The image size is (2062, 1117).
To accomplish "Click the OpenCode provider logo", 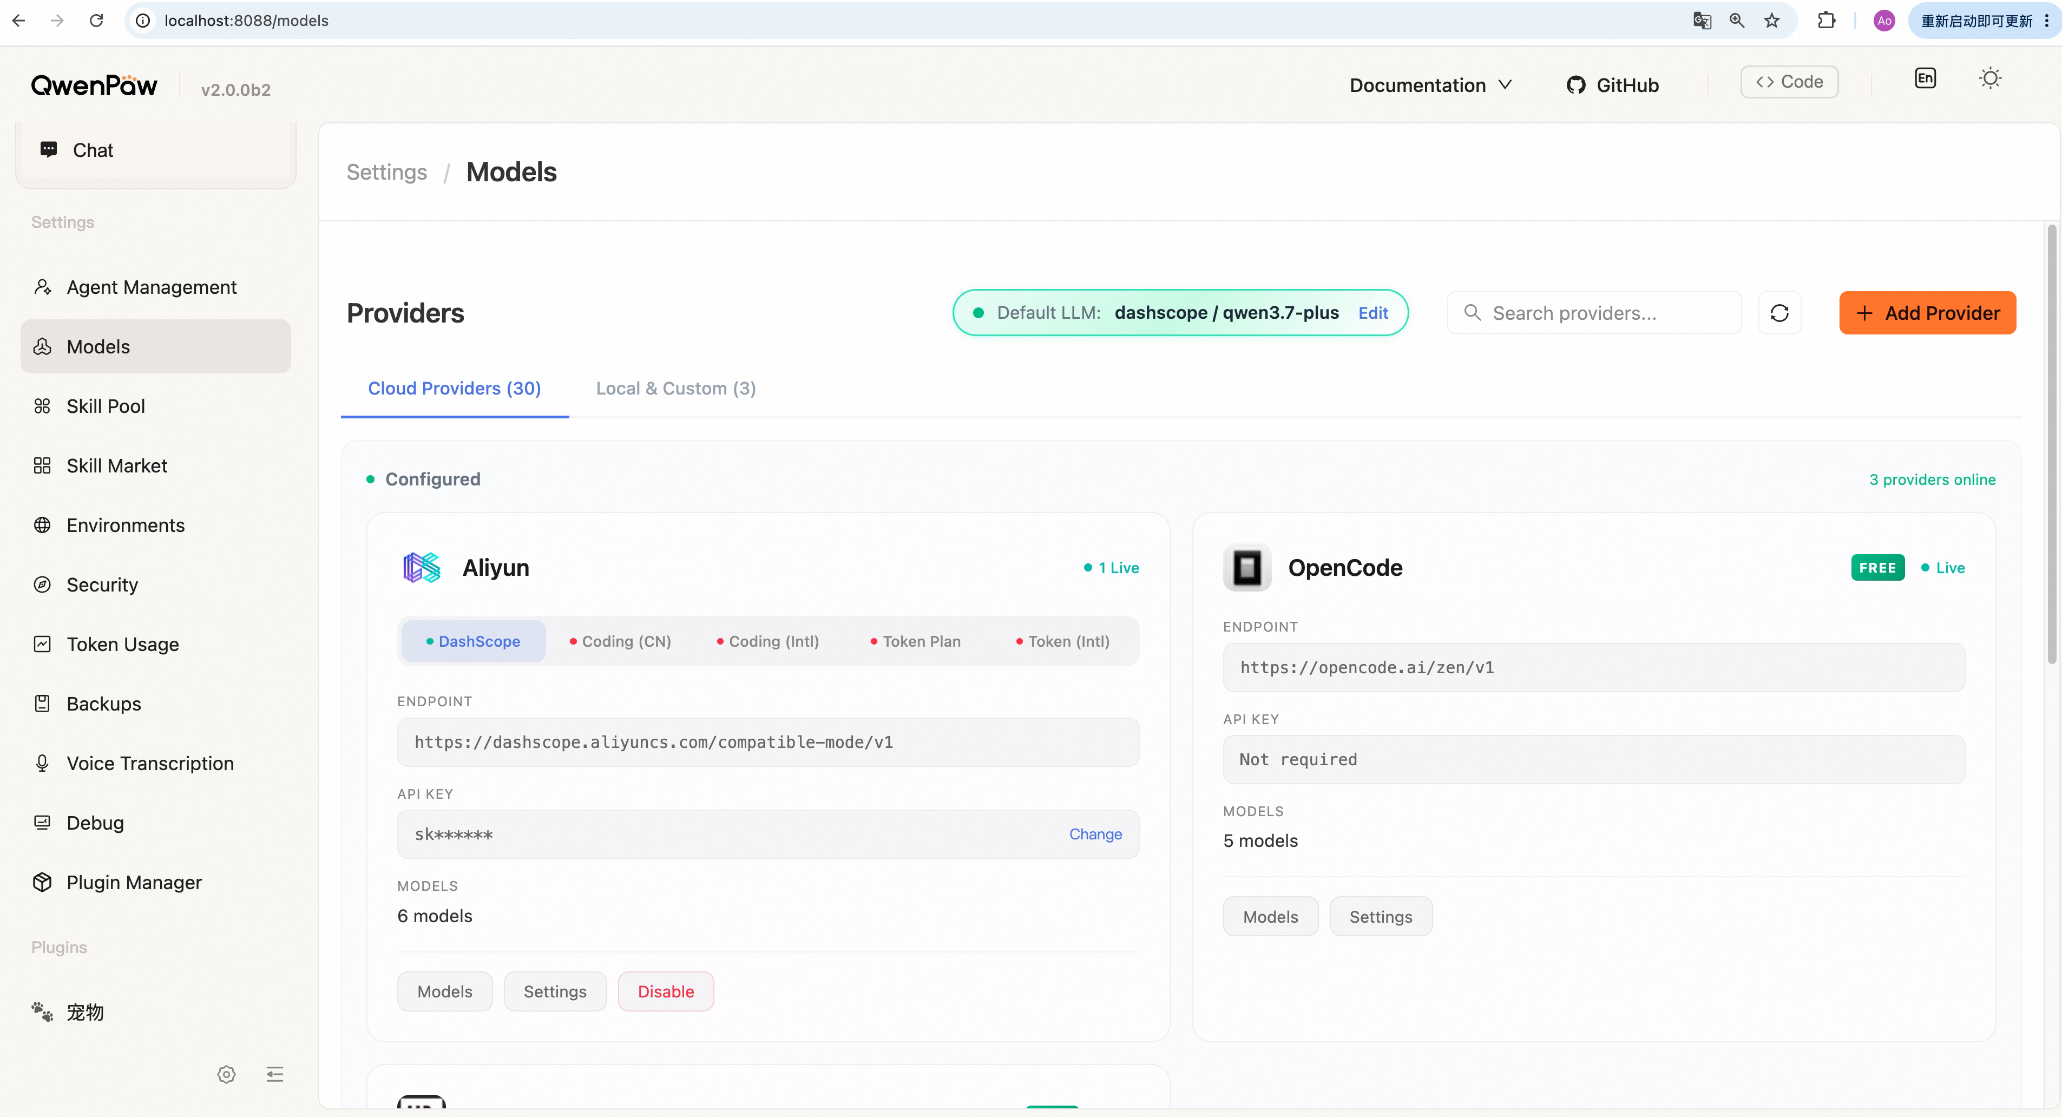I will pos(1247,568).
